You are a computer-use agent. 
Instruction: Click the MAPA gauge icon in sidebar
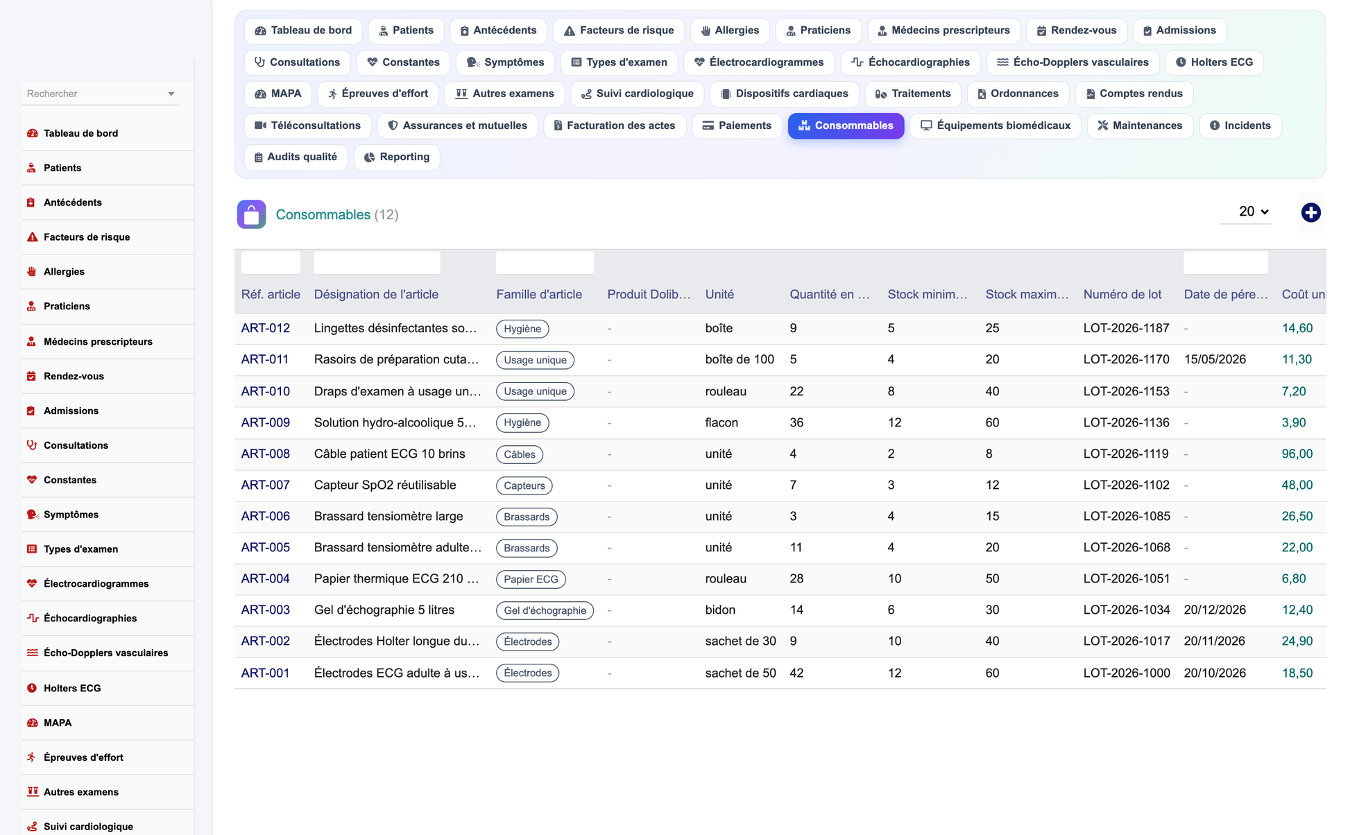(x=32, y=723)
